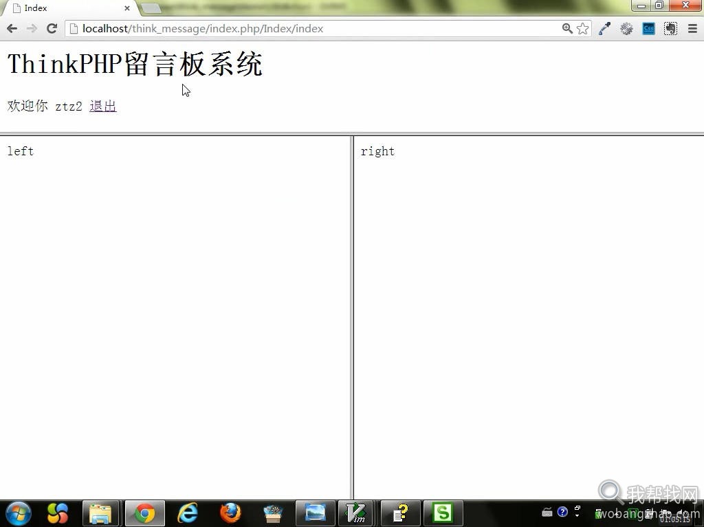The width and height of the screenshot is (704, 527).
Task: Minimize the Chrome window
Action: click(x=641, y=5)
